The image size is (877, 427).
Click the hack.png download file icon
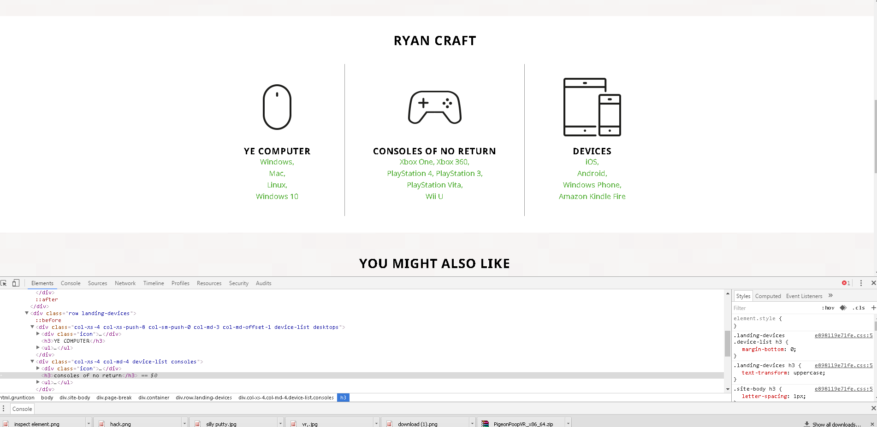(x=101, y=424)
